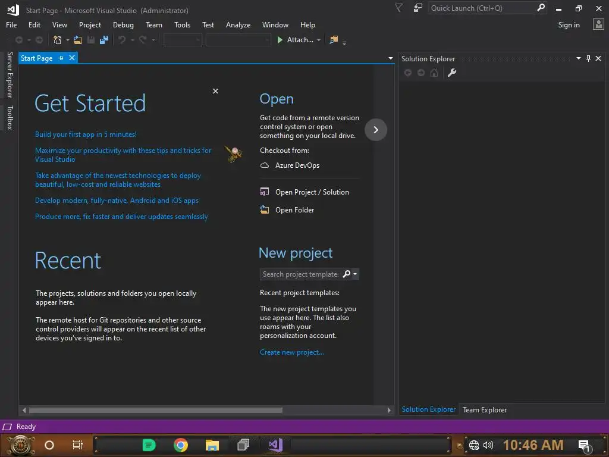609x457 pixels.
Task: Open Google Chrome from the taskbar
Action: (x=181, y=445)
